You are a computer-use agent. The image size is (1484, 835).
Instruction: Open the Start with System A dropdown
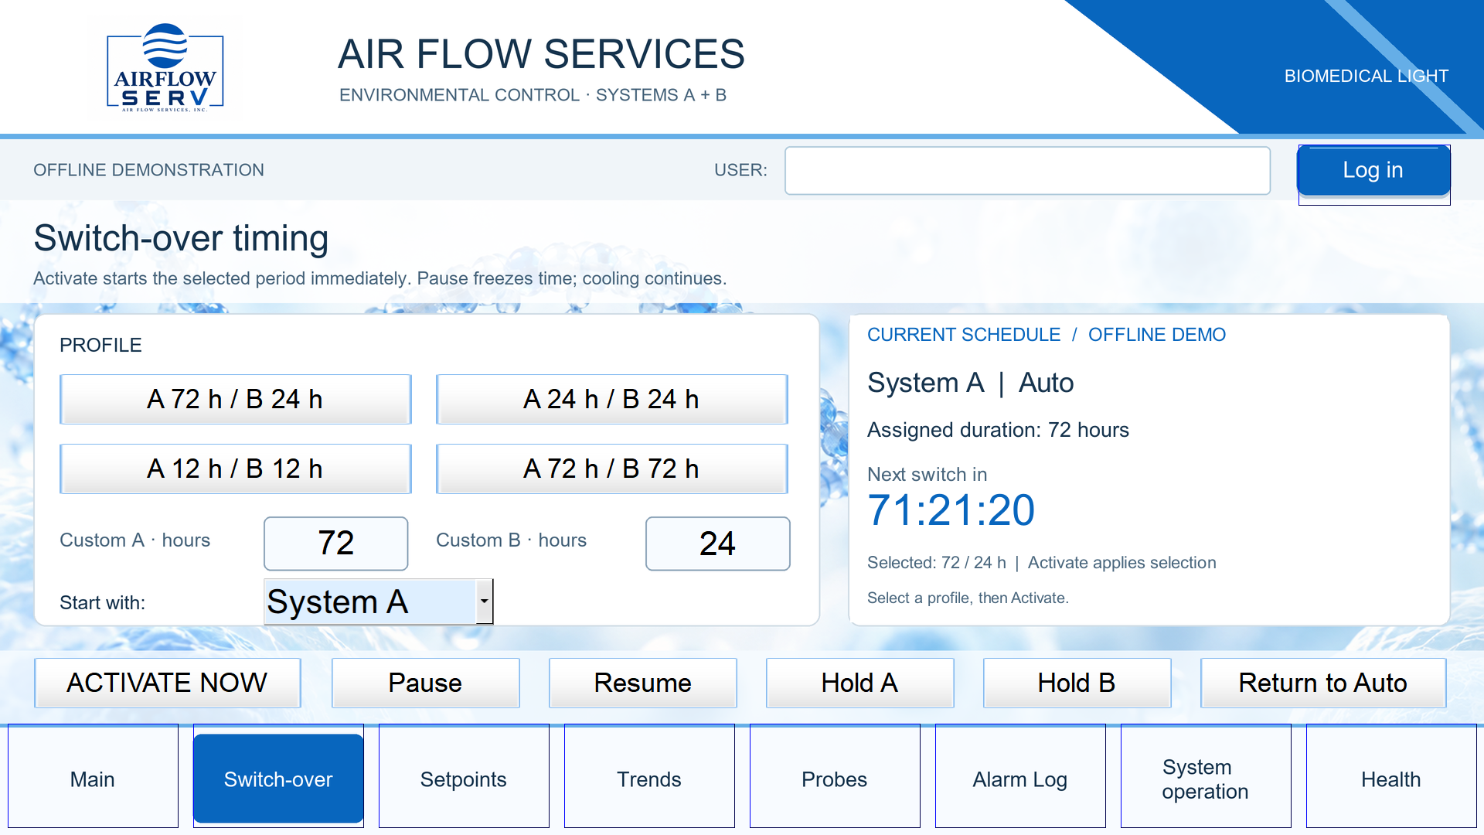pyautogui.click(x=378, y=602)
